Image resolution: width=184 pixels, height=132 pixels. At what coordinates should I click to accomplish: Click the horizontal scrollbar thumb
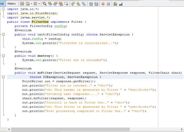(70, 129)
